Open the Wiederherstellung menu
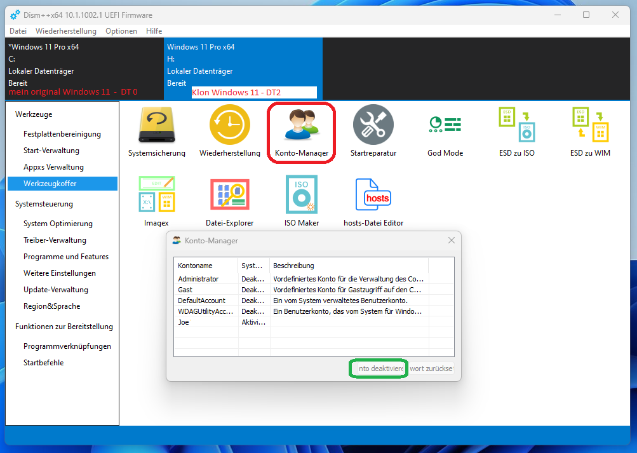 [x=66, y=31]
